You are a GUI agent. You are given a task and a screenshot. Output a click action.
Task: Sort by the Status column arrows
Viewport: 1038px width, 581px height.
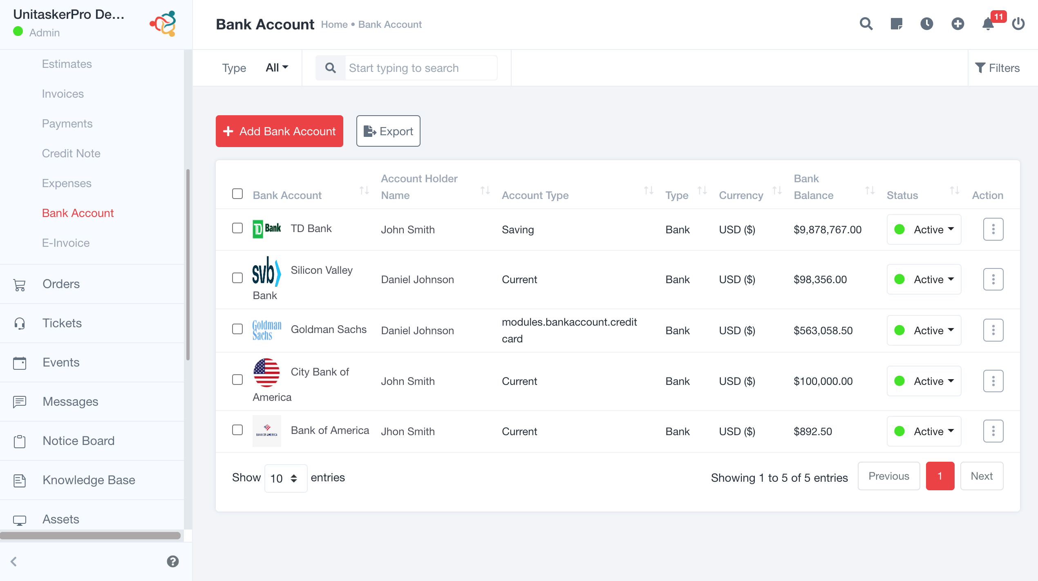click(954, 190)
